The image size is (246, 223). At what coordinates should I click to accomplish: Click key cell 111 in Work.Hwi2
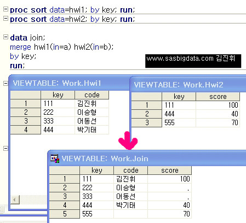[179, 105]
